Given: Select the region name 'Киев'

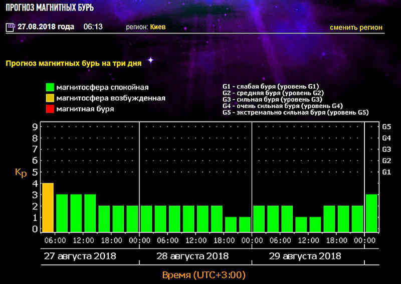Looking at the screenshot, I should point(158,27).
